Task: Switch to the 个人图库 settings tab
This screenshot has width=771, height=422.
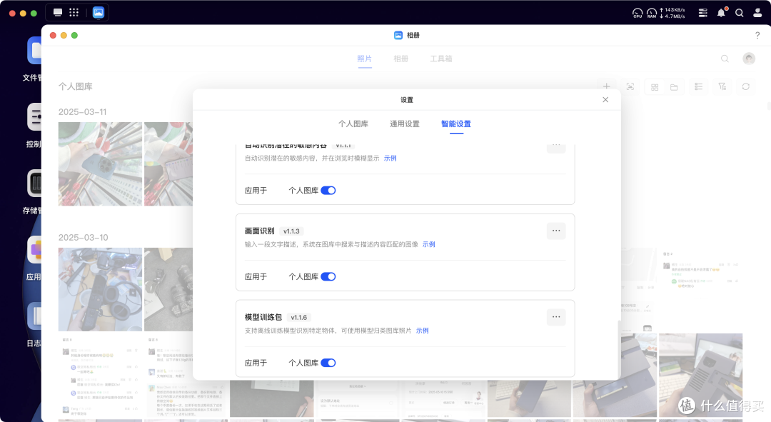Action: pyautogui.click(x=353, y=124)
